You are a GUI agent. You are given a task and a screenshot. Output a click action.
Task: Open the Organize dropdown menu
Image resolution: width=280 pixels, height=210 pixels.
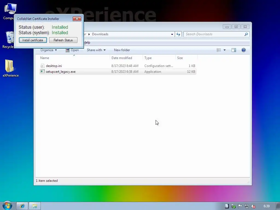tap(49, 50)
